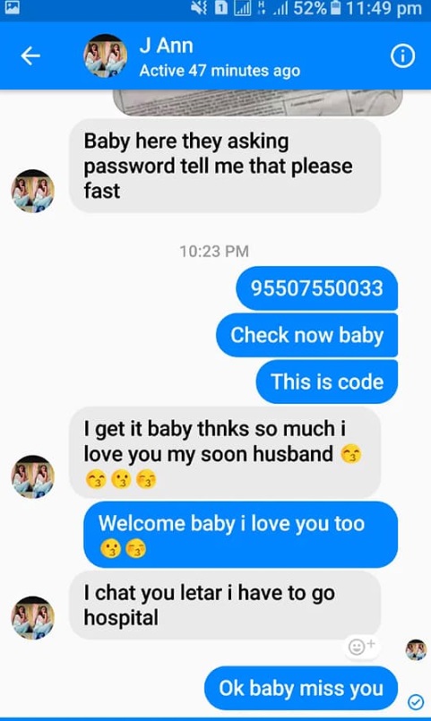Tap the delivered checkmark icon
This screenshot has width=431, height=721.
(x=416, y=701)
